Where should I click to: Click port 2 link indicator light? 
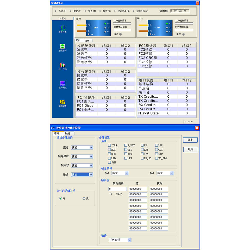[151, 34]
